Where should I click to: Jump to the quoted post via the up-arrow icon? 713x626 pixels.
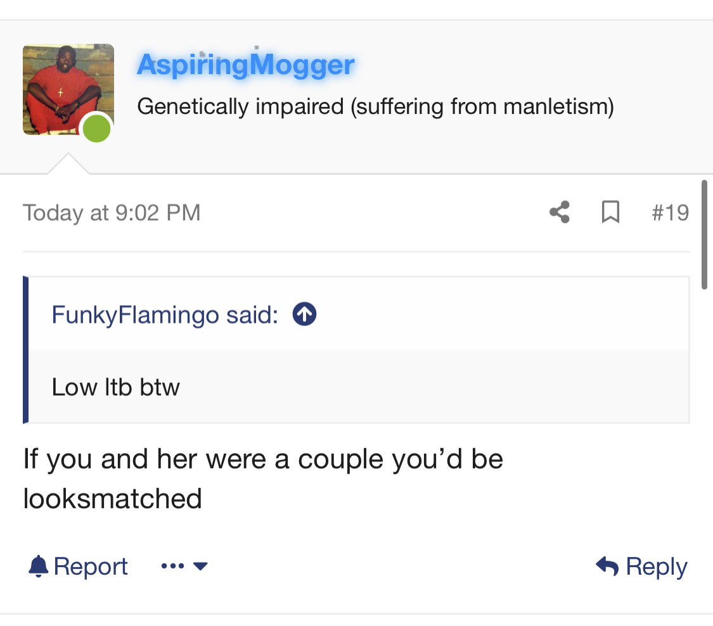pos(304,315)
